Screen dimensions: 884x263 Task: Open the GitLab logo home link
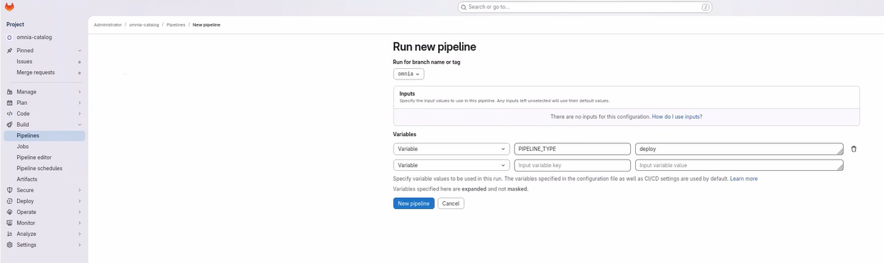10,7
